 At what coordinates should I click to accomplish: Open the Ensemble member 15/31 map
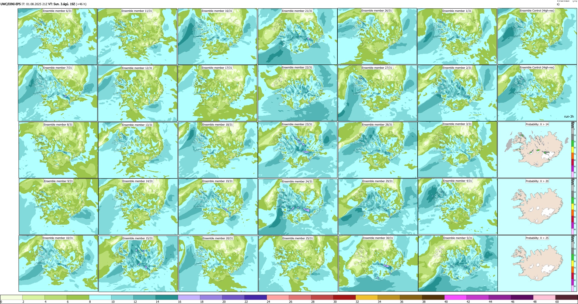tap(138, 264)
